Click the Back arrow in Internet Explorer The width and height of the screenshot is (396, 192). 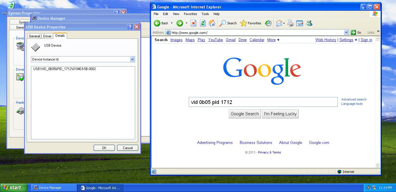pyautogui.click(x=157, y=23)
